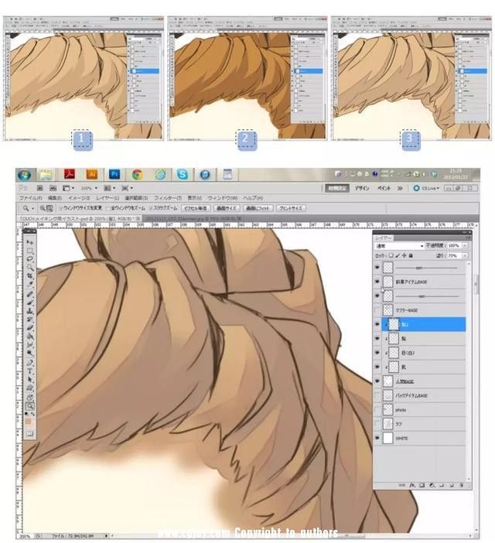Screen dimensions: 495x543
Task: Click the delete layer trash icon
Action: 462,486
